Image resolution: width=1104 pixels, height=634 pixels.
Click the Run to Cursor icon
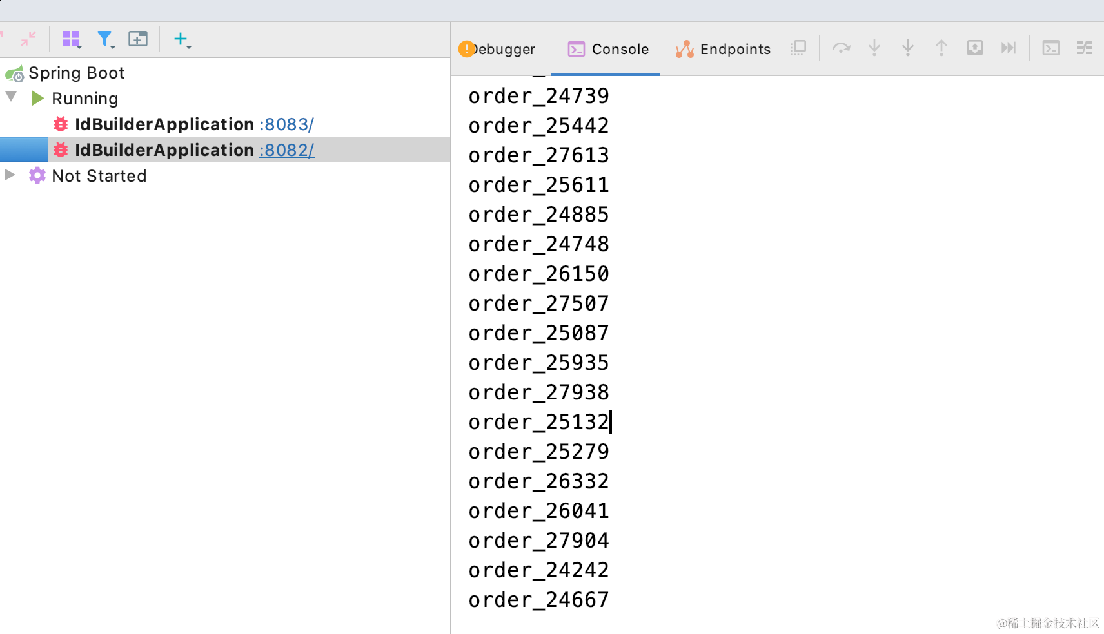tap(1009, 48)
